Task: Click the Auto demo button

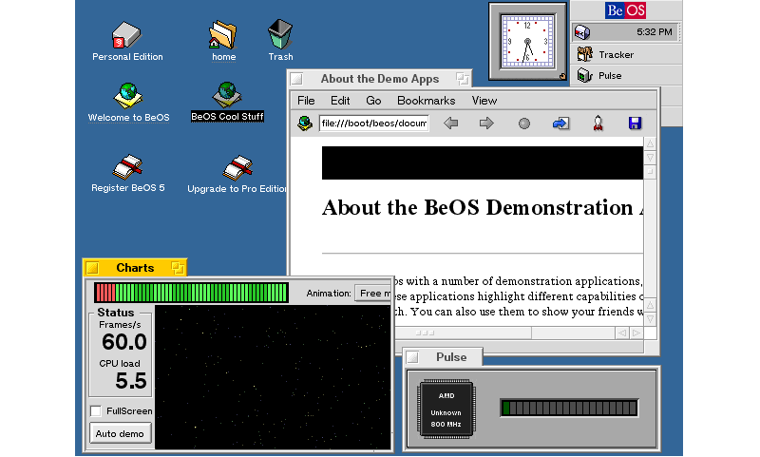Action: (121, 434)
